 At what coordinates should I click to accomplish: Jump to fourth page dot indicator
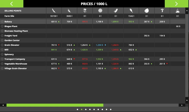click(x=90, y=109)
